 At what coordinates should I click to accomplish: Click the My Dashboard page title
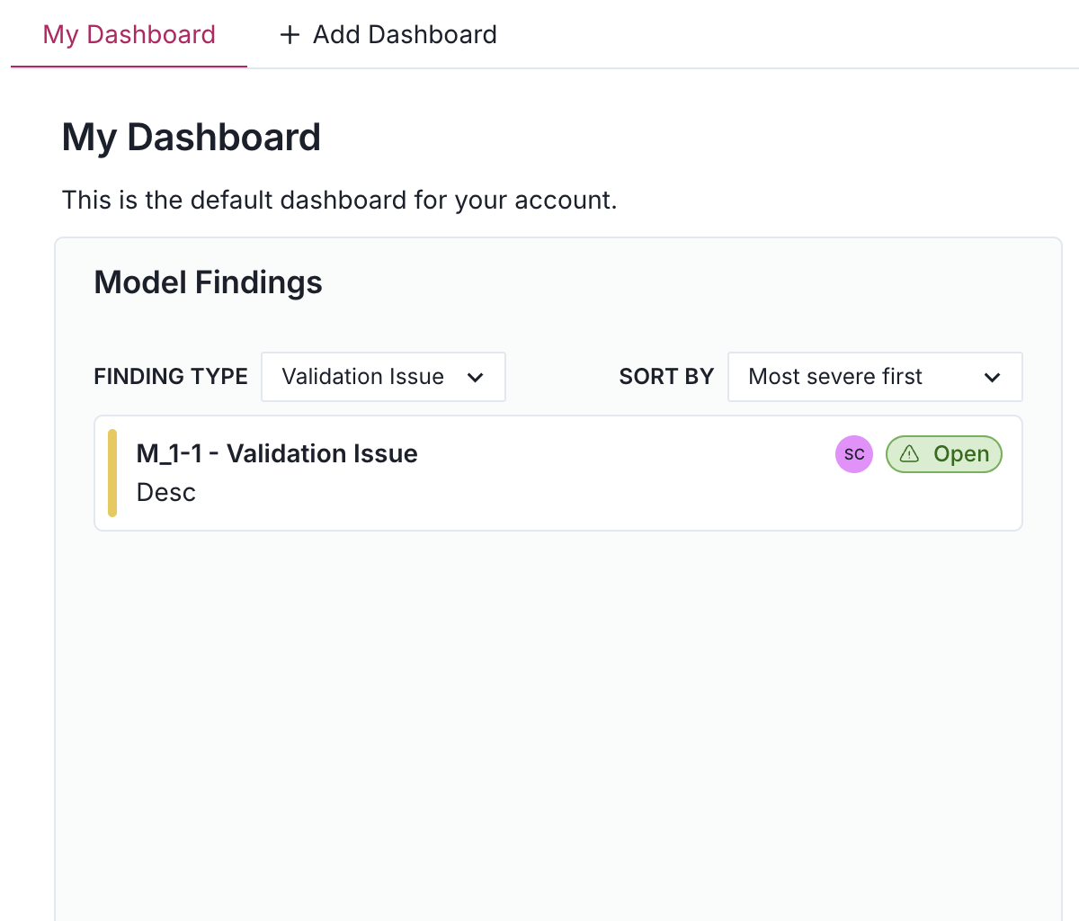point(191,137)
